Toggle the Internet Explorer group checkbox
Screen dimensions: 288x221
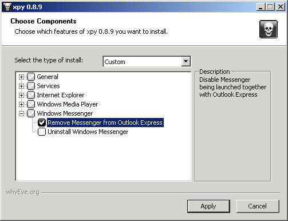(x=31, y=95)
